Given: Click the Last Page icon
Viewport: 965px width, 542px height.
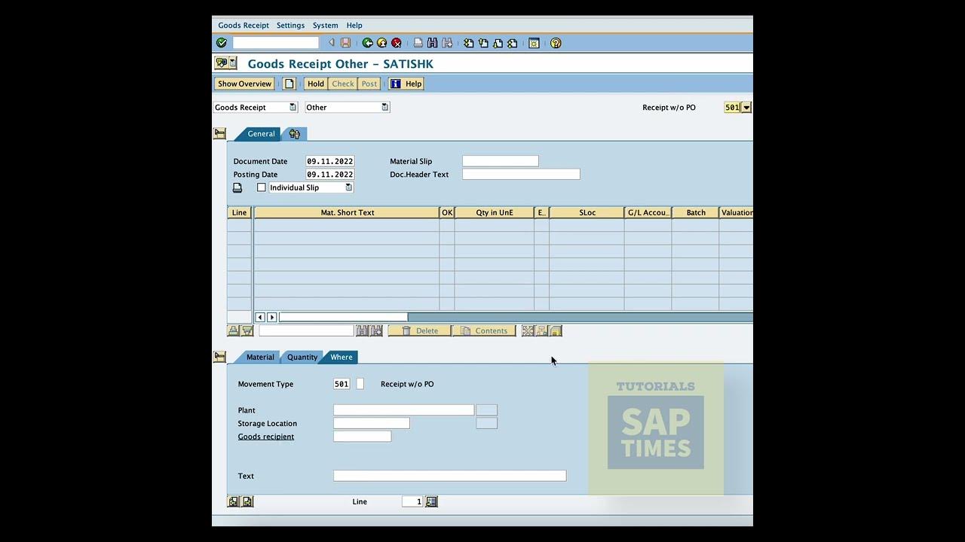Looking at the screenshot, I should (512, 43).
